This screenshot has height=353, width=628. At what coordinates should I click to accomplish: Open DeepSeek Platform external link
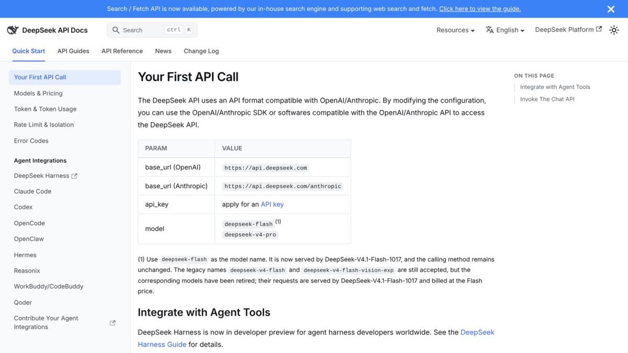pyautogui.click(x=568, y=30)
